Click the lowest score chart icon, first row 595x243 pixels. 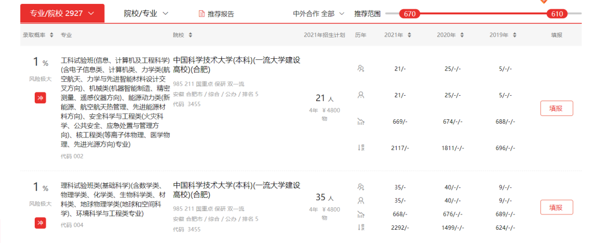coord(361,122)
